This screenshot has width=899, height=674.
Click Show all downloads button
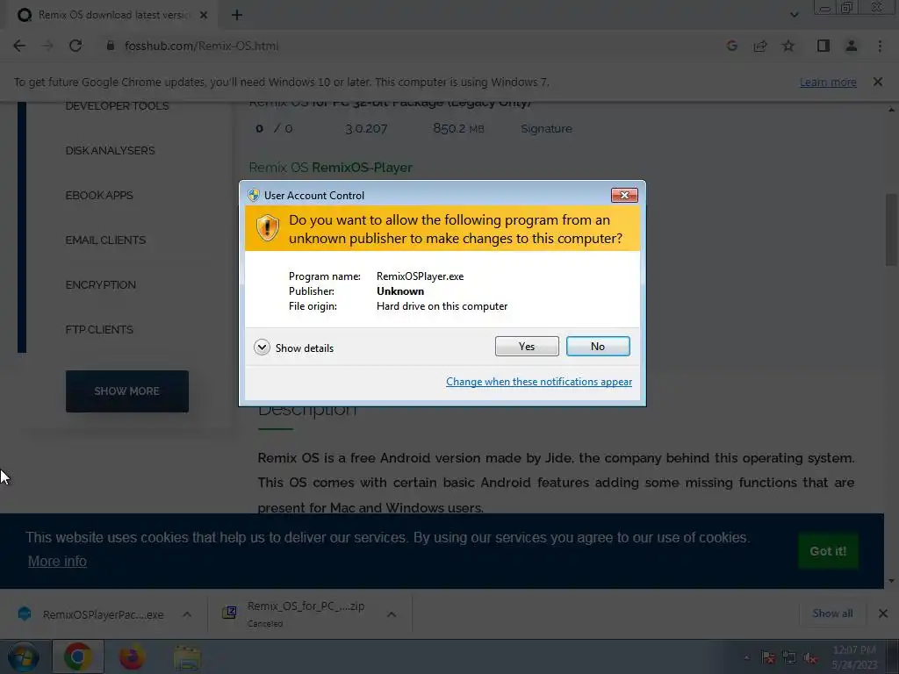(x=832, y=613)
